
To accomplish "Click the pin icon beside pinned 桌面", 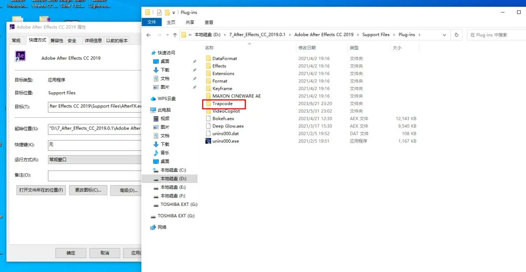I will [194, 62].
